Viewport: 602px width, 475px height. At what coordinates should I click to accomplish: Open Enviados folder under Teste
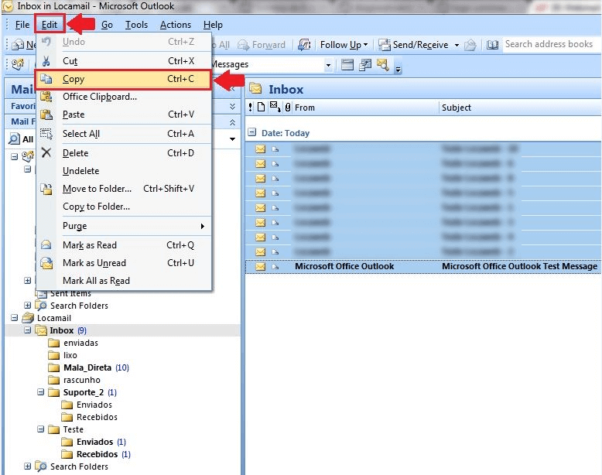95,442
